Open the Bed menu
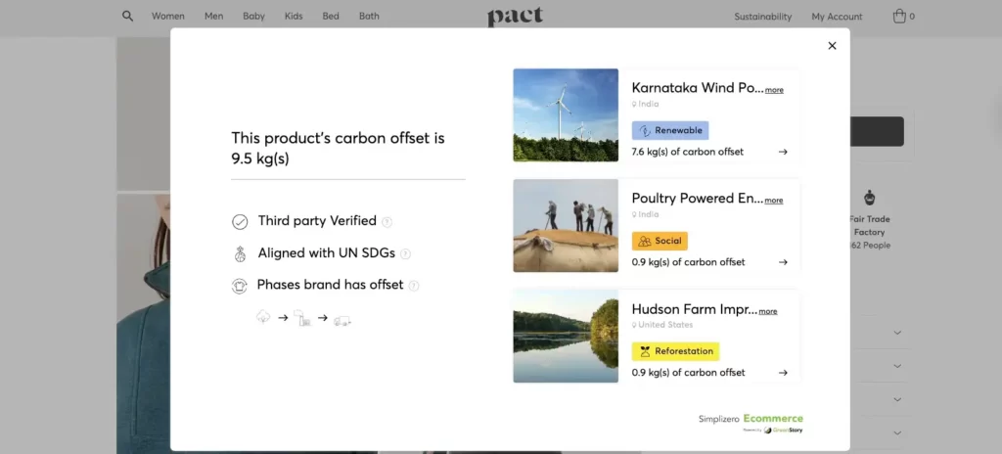 tap(331, 16)
